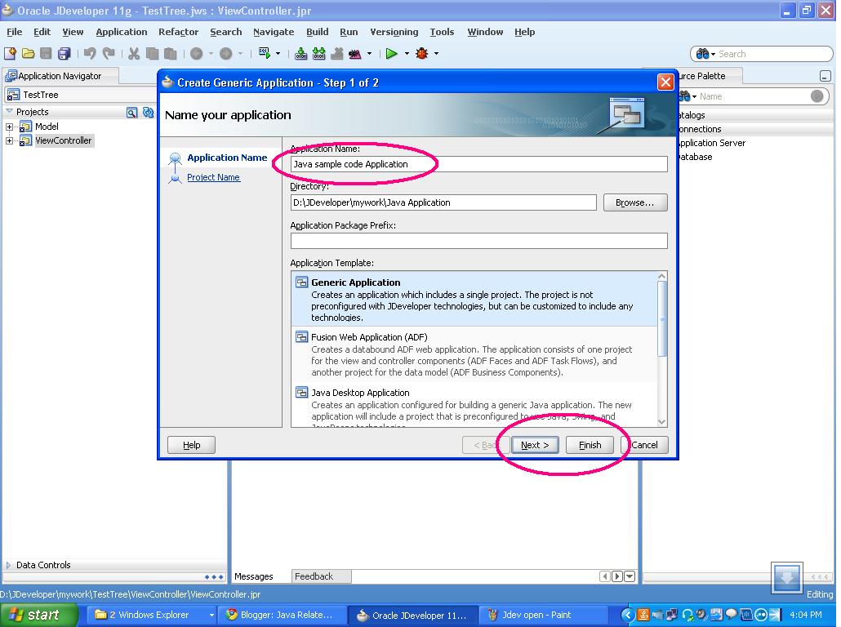
Task: Click the Java tray icon in system tray
Action: [643, 615]
